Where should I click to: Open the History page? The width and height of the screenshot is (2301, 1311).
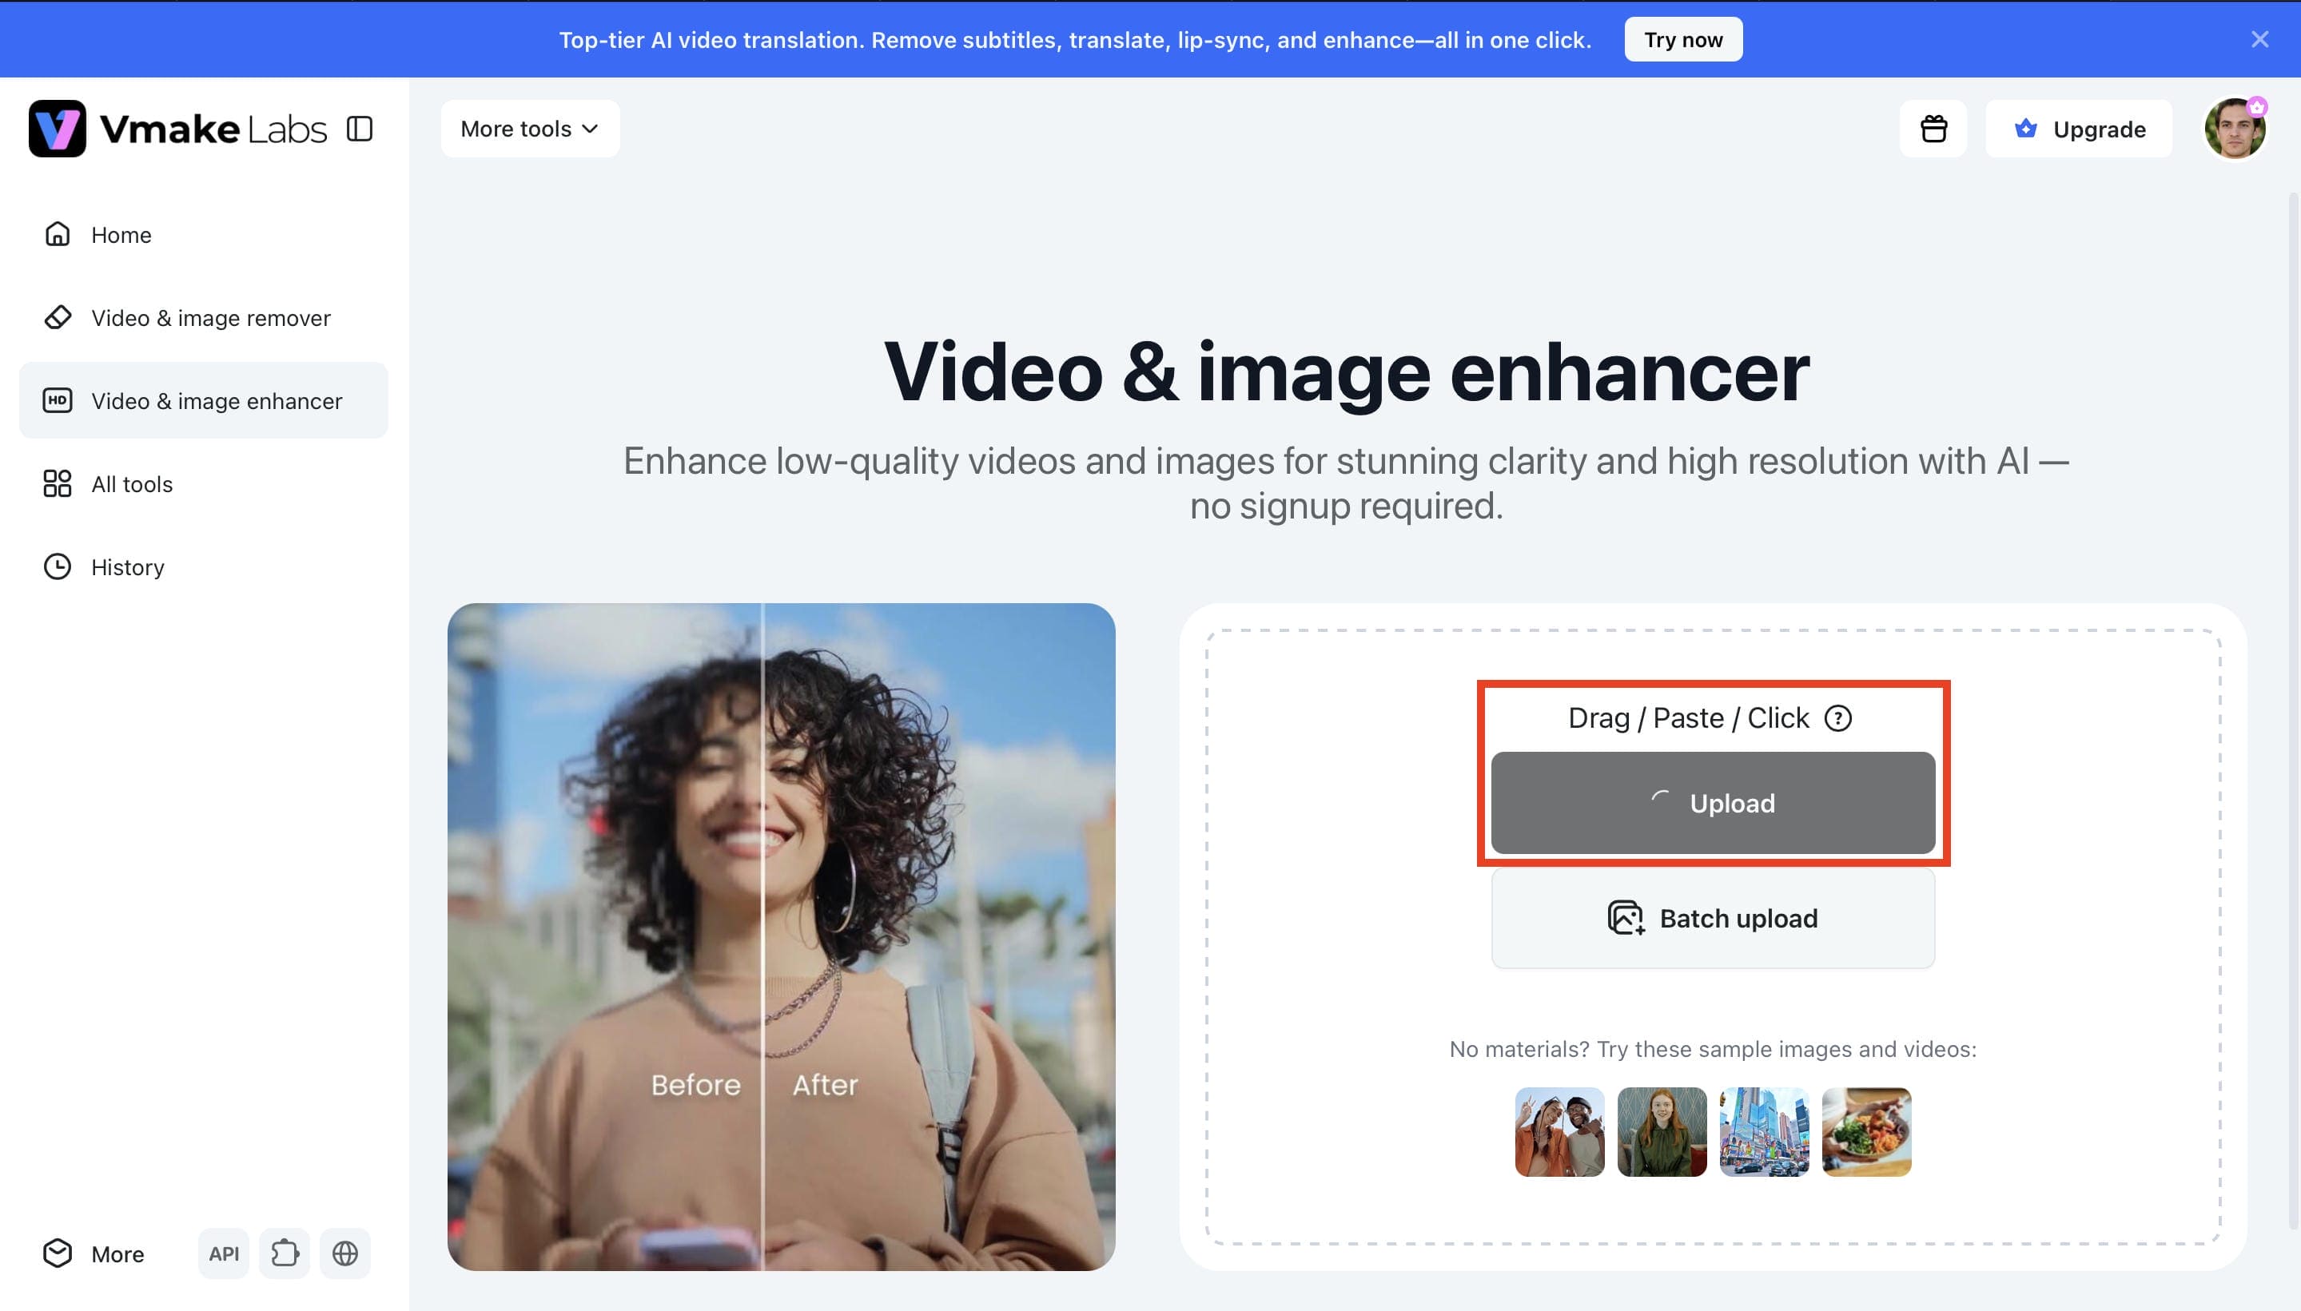[x=204, y=567]
